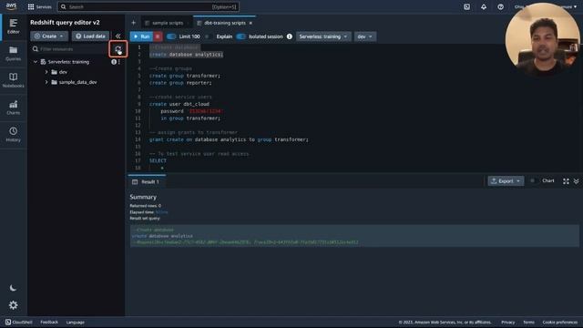Viewport: 583px width, 328px height.
Task: Open the kebab menu for Serverless: training
Action: click(x=119, y=62)
